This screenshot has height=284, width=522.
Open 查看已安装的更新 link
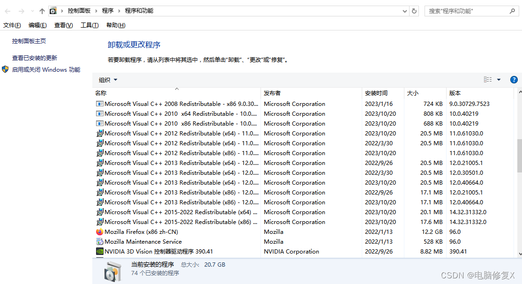pyautogui.click(x=35, y=58)
